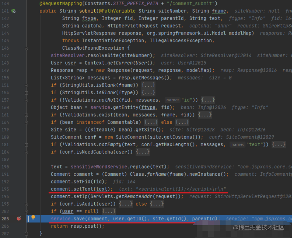Unfold the else {...} block on line 164
292x238 pixels.
tap(182, 122)
